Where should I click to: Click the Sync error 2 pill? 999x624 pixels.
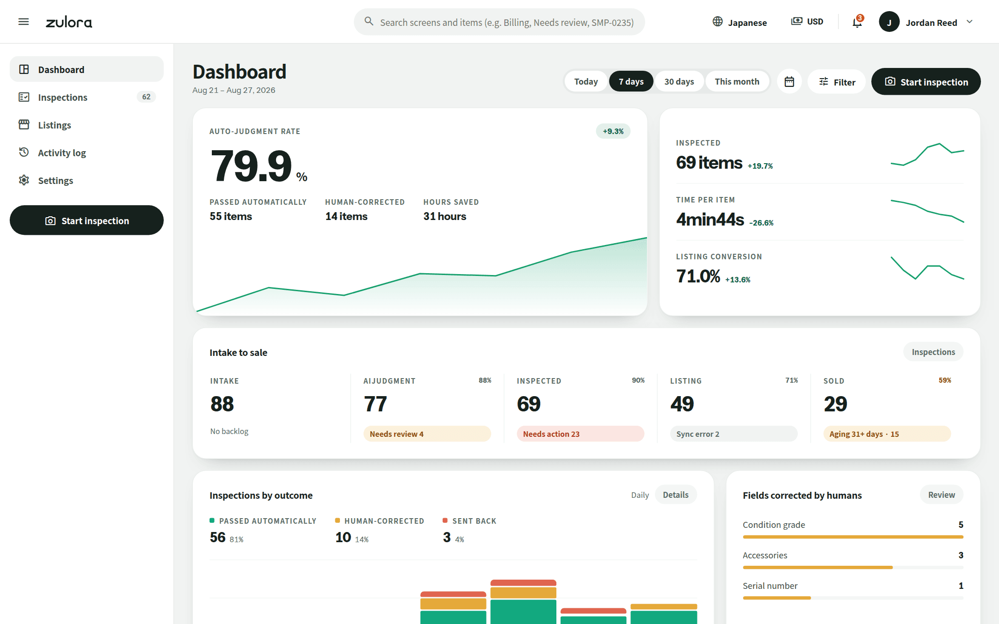(734, 434)
